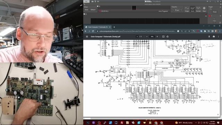This screenshot has width=222, height=125.
Task: Increase the Time/Div value with right arrow
Action: 181,10
